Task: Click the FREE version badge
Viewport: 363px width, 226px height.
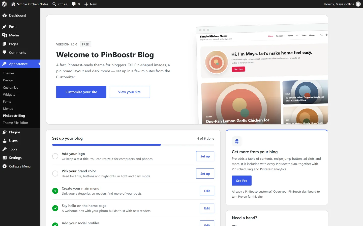Action: (85, 44)
